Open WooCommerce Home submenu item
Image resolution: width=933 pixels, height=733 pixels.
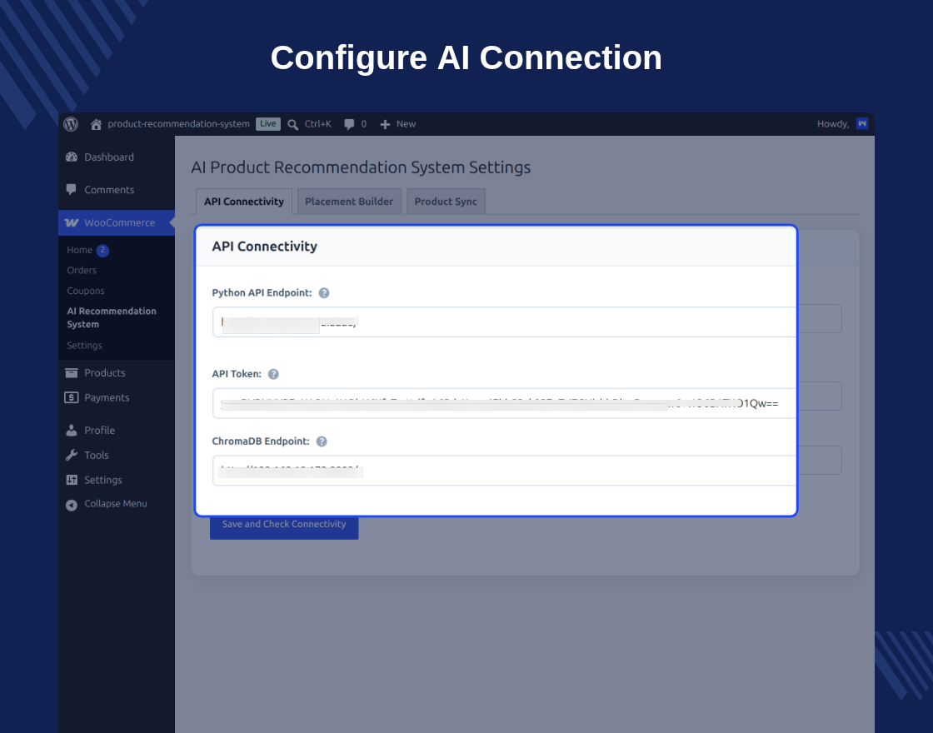point(80,250)
